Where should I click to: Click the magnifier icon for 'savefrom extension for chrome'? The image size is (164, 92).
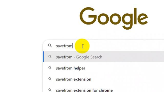tap(50, 90)
